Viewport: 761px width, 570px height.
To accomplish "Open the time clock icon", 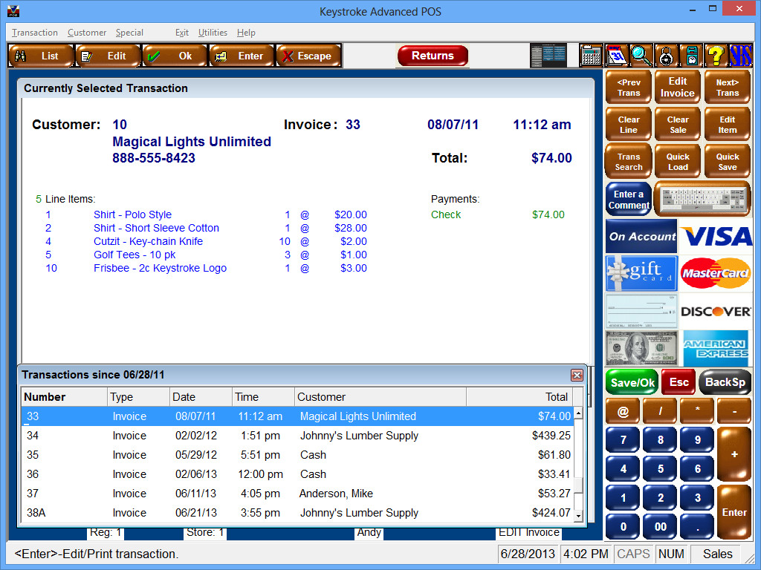I will pyautogui.click(x=691, y=56).
